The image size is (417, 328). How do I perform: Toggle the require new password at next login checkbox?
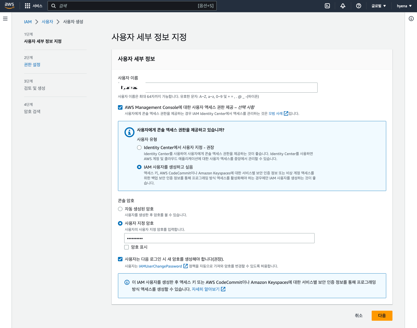(x=120, y=259)
